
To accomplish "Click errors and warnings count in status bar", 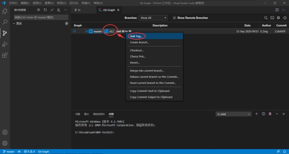I will point(29,152).
